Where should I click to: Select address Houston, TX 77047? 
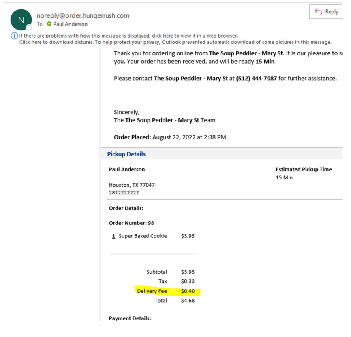point(132,185)
